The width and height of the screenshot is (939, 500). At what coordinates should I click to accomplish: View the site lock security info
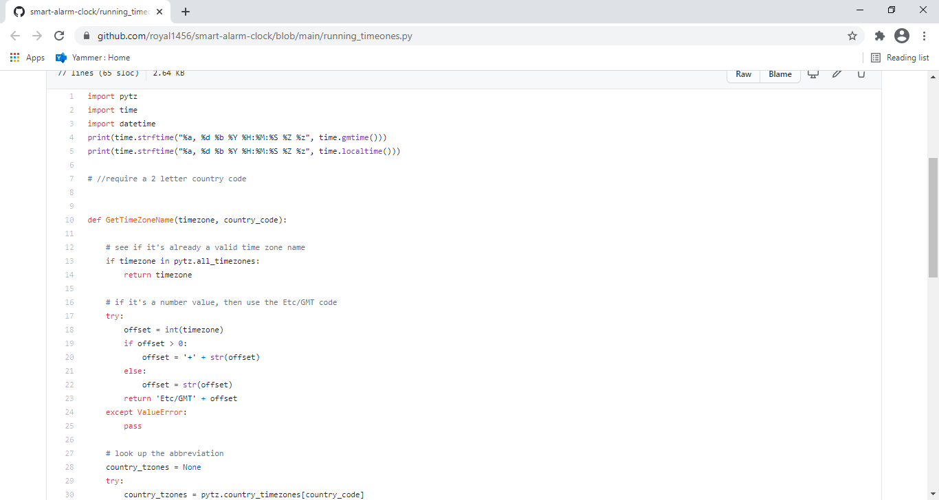(87, 36)
